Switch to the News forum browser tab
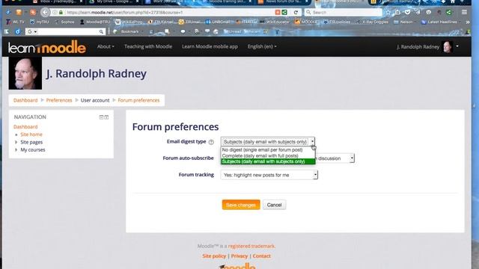Screen dimensions: 479x269 283,1
